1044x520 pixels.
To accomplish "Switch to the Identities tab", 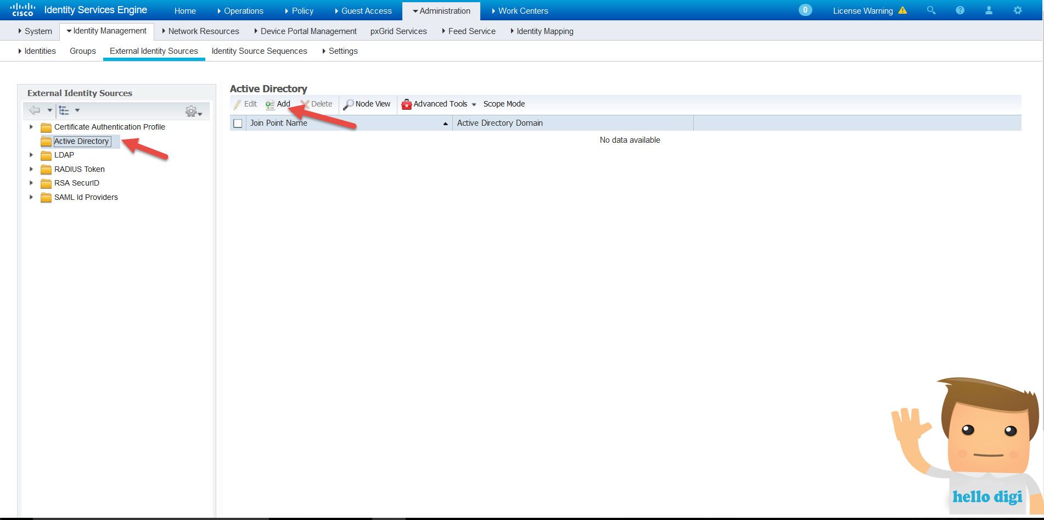I will click(37, 51).
